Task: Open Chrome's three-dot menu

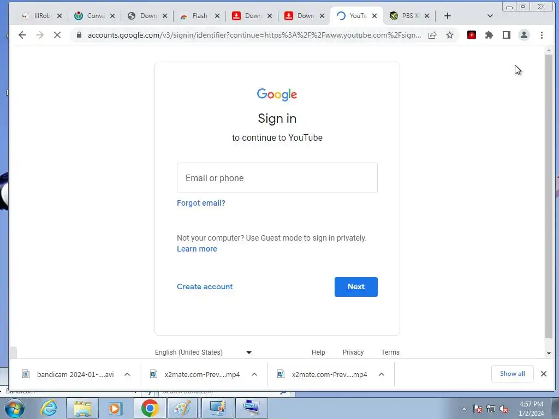Action: [x=542, y=35]
